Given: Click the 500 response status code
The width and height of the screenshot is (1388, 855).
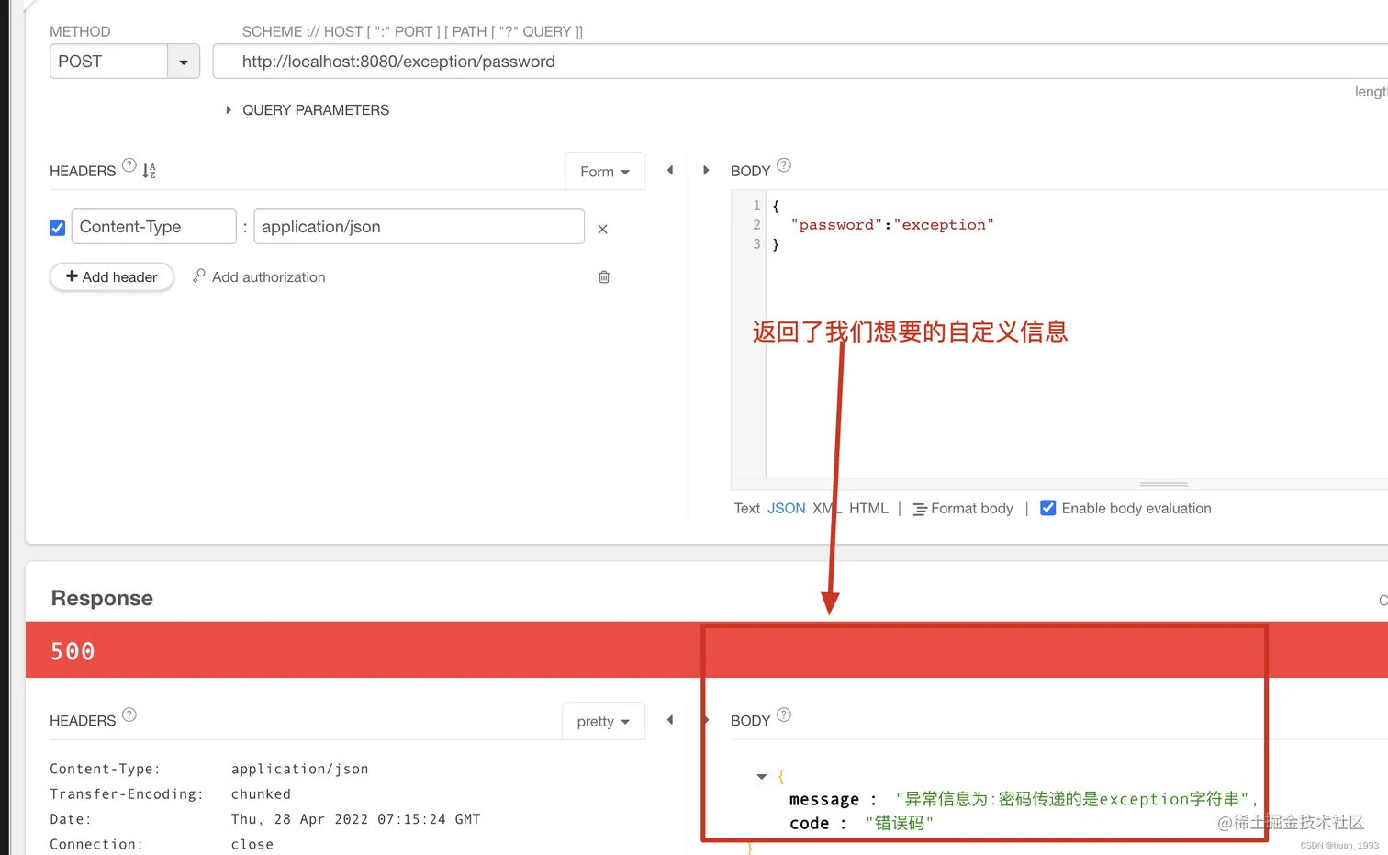Looking at the screenshot, I should [73, 651].
